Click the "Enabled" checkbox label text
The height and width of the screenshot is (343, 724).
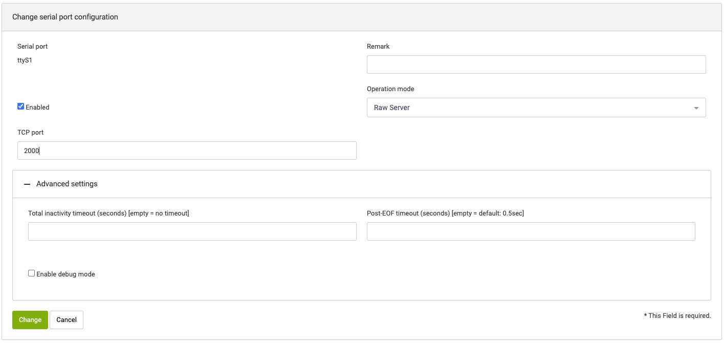(37, 108)
